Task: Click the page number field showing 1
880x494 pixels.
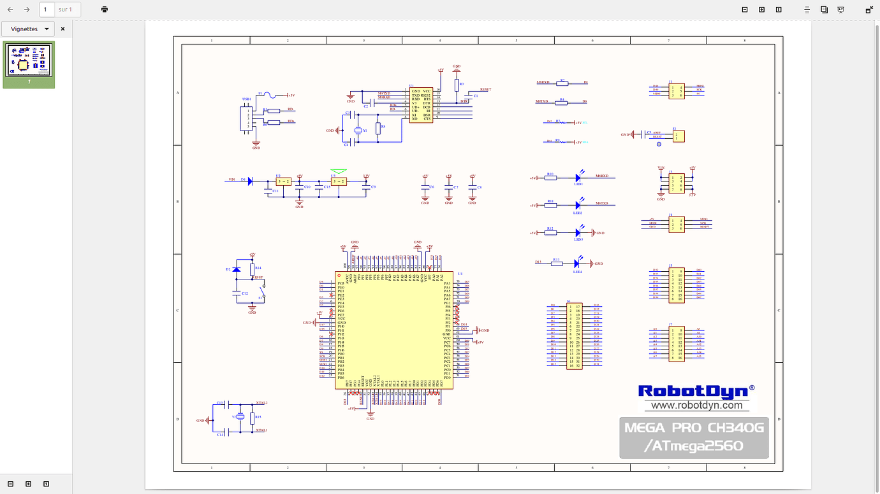Action: click(47, 10)
